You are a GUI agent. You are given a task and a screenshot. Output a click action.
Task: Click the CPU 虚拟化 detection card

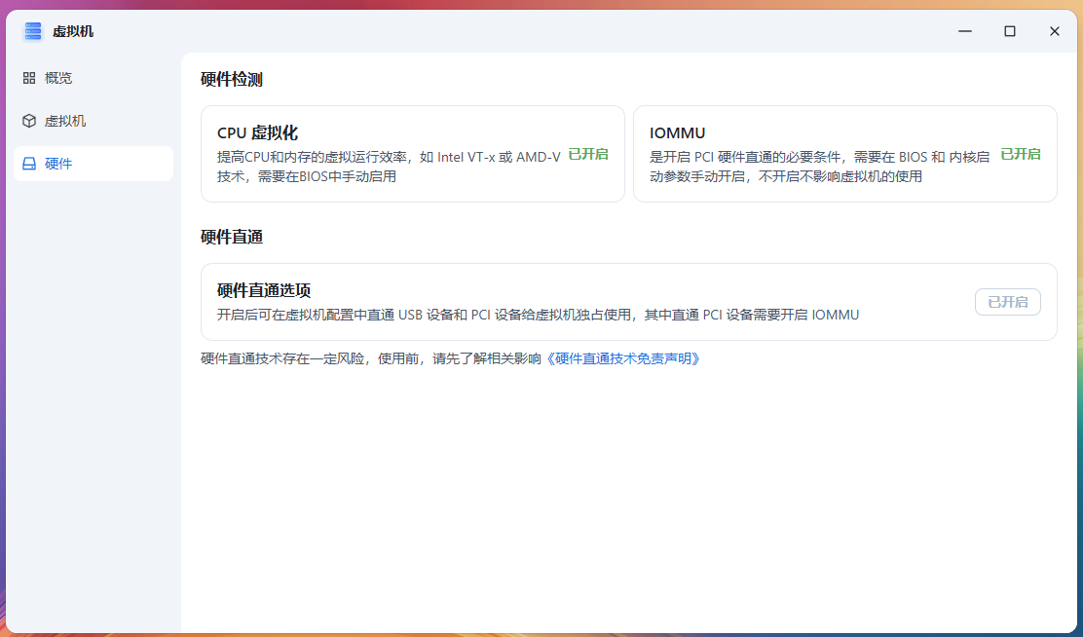pos(412,154)
